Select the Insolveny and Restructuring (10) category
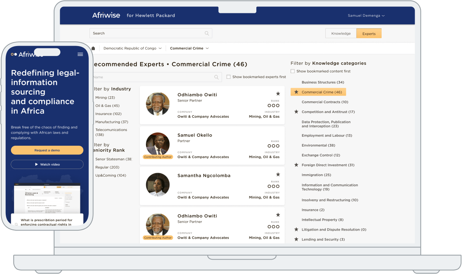The width and height of the screenshot is (465, 274). [330, 200]
